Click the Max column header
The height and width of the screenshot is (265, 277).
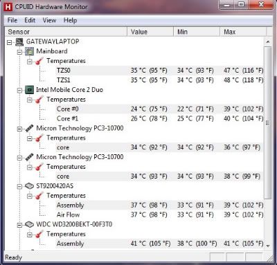click(x=243, y=32)
